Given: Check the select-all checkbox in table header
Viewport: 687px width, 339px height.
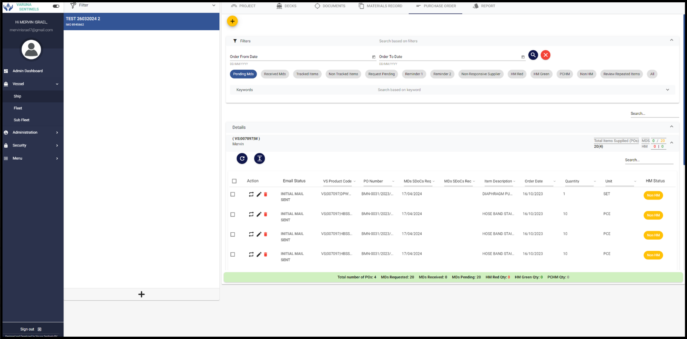Looking at the screenshot, I should point(234,181).
